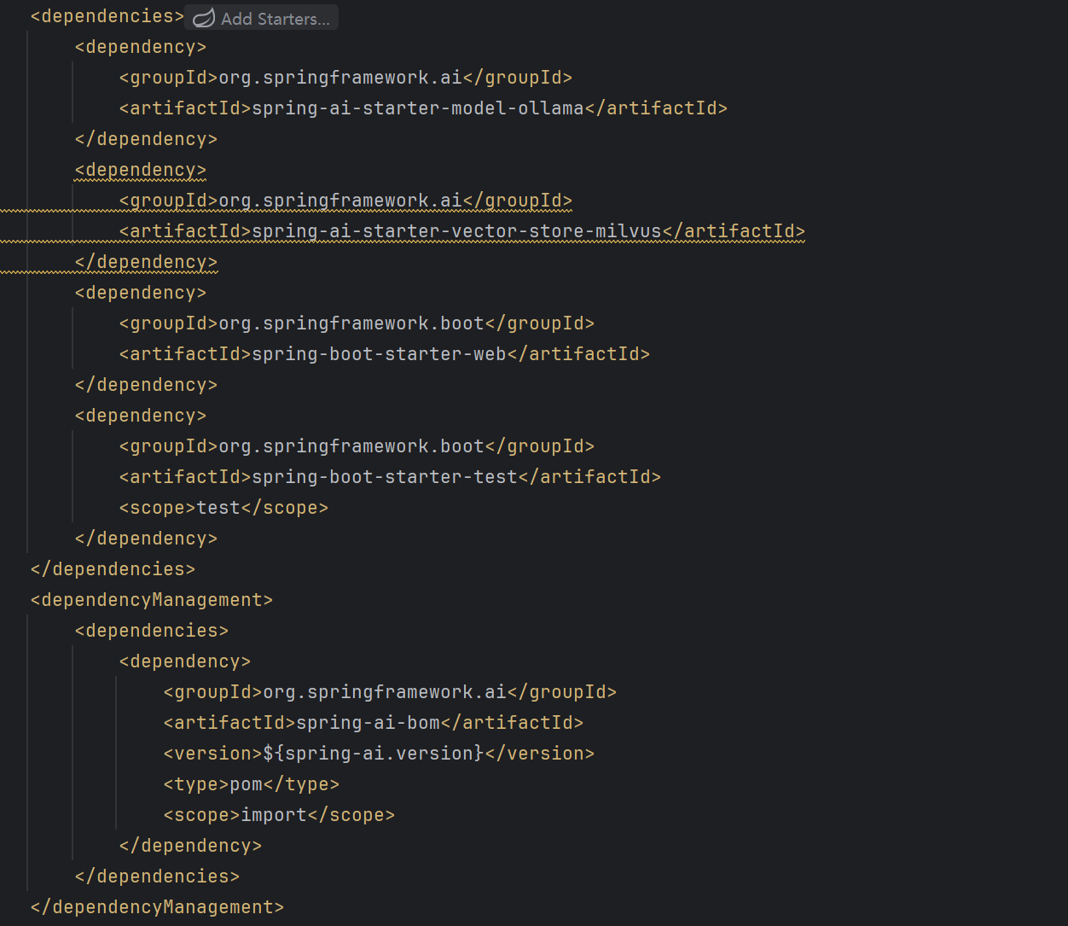Click the underlined closing dependency tag for milvus
The image size is (1068, 926).
(146, 262)
